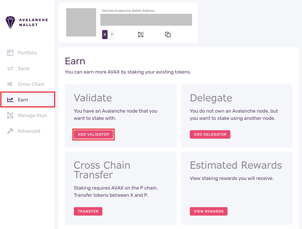This screenshot has width=302, height=229.
Task: Click the Transfer button
Action: 88,211
